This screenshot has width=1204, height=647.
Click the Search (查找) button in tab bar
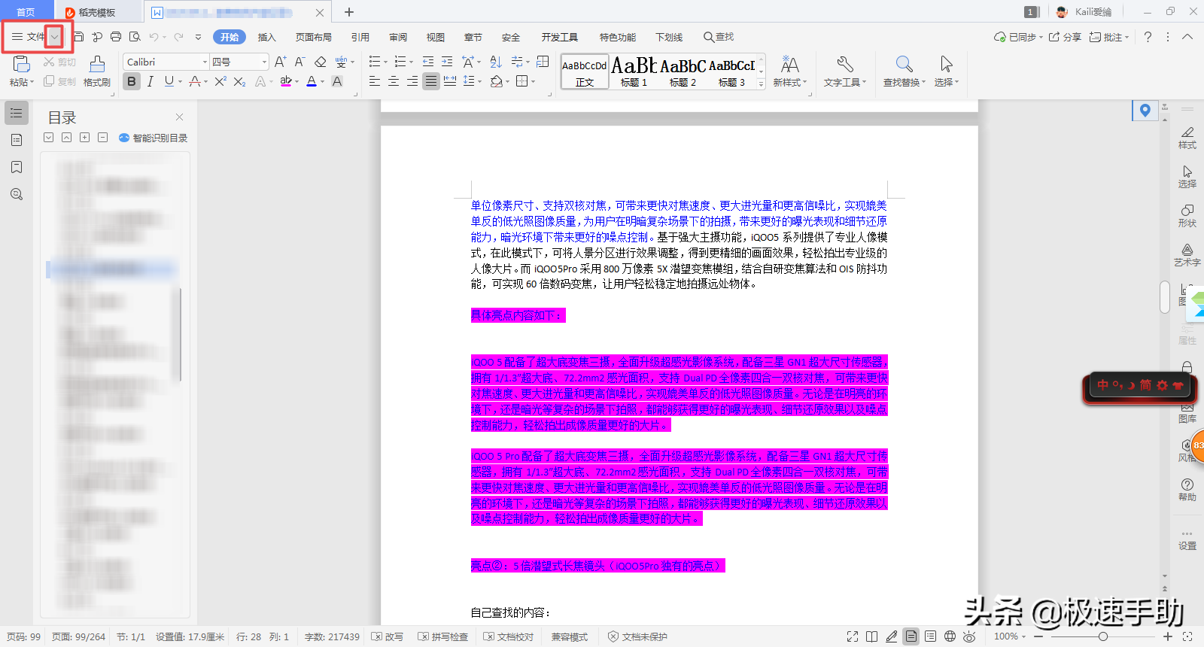(719, 37)
